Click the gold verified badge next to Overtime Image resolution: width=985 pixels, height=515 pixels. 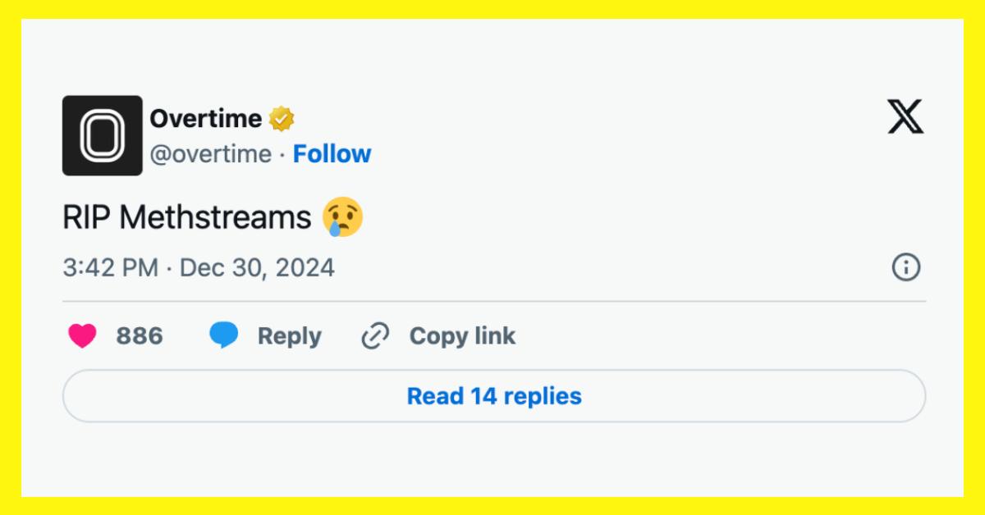(280, 117)
